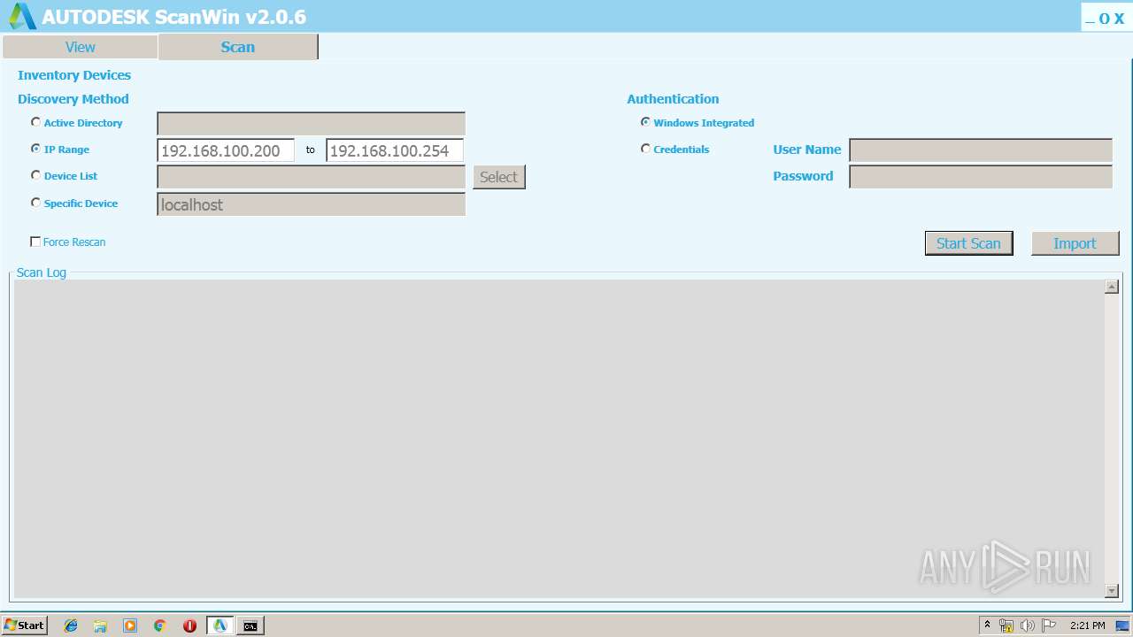Select ScanWin Autodesk taskbar button
The image size is (1133, 637).
[220, 625]
